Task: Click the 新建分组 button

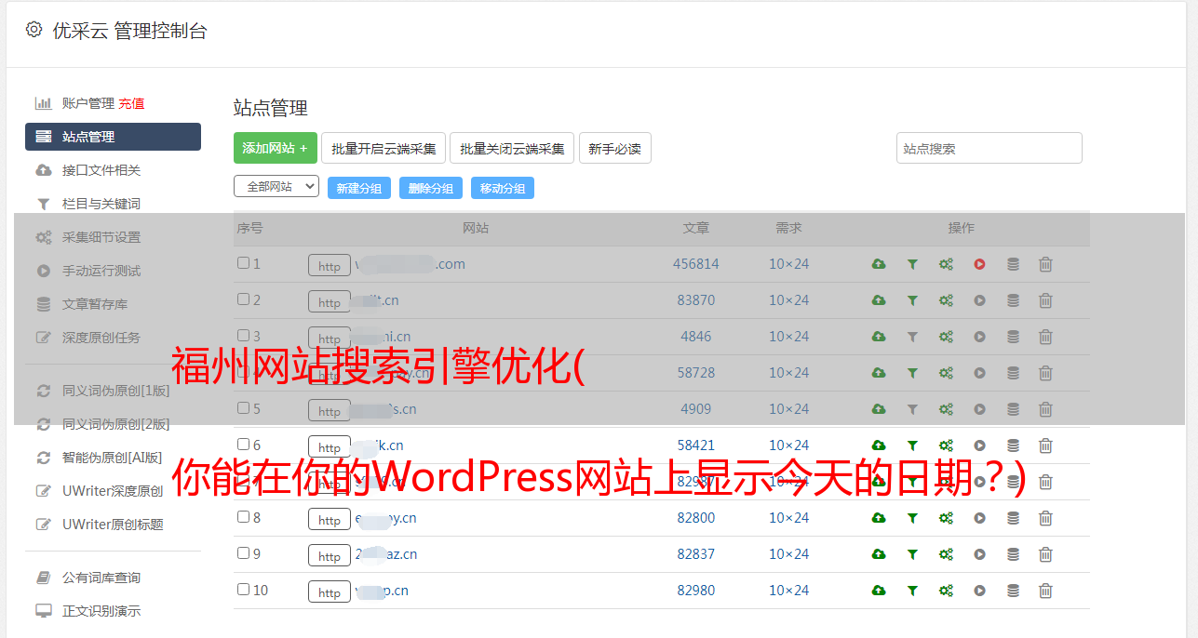Action: [359, 188]
